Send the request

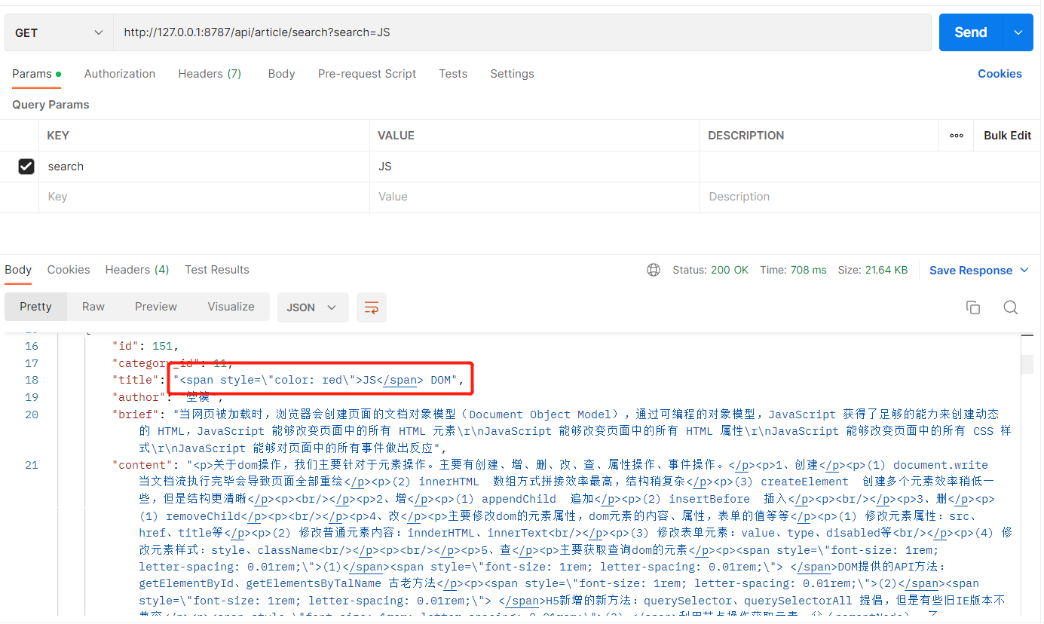coord(971,32)
